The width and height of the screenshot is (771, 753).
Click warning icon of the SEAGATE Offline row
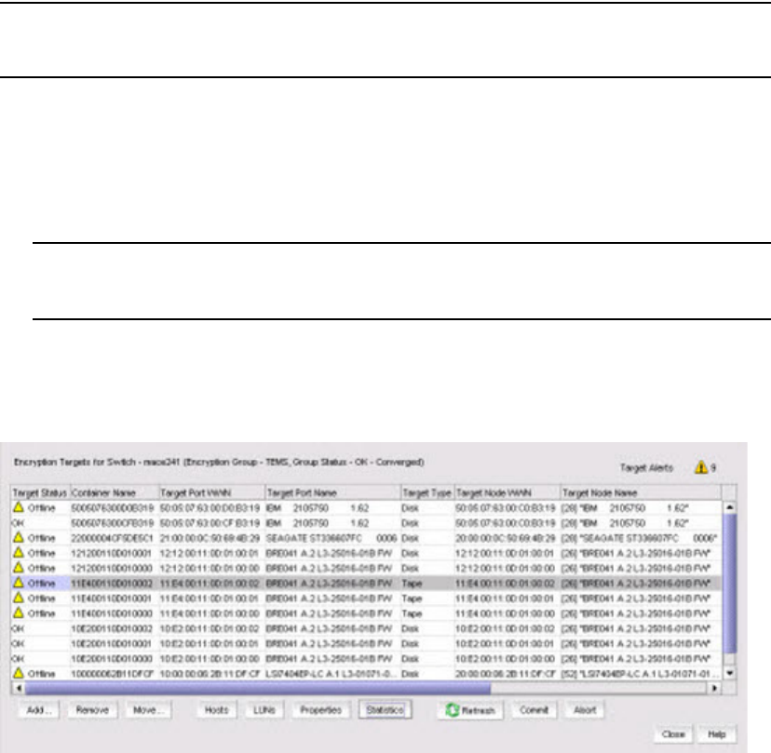19,537
